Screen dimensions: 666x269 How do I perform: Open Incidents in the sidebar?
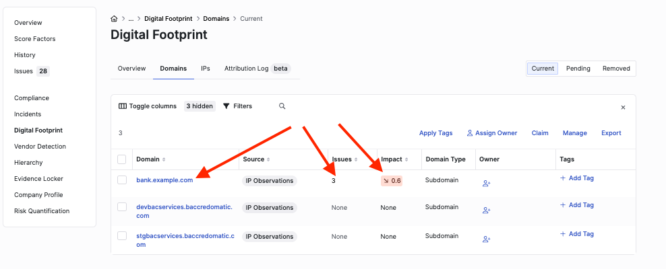(28, 114)
